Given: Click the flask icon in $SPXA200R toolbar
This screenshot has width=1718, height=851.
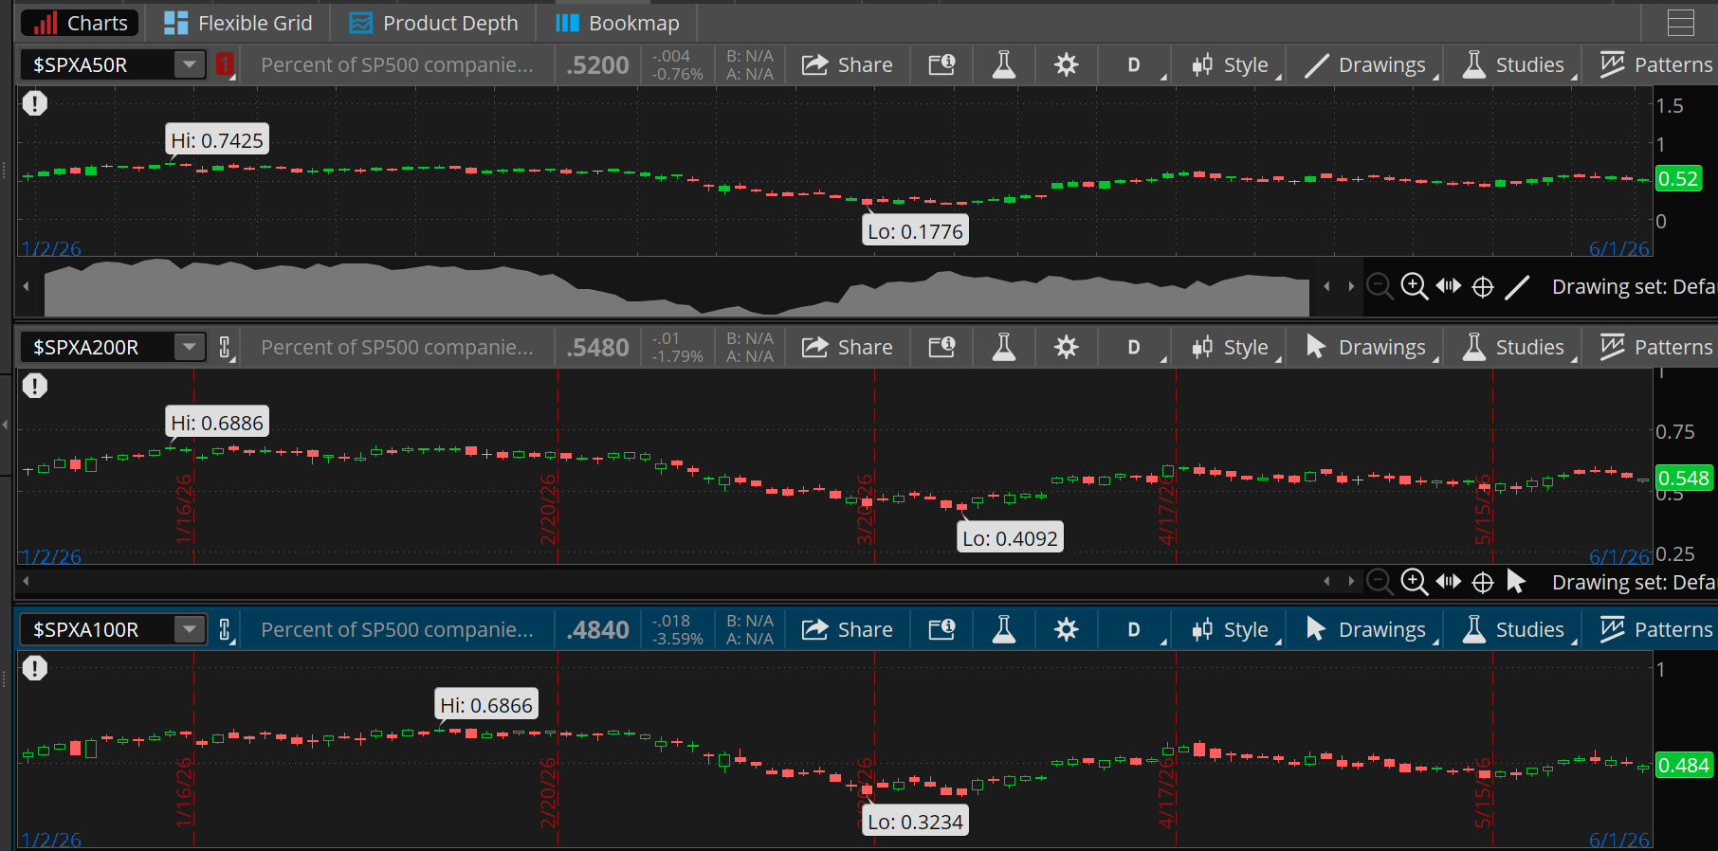Looking at the screenshot, I should pyautogui.click(x=1004, y=347).
